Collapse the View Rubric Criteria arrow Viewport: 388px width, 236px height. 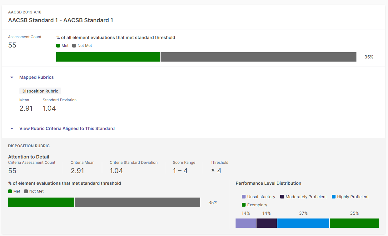(12, 128)
